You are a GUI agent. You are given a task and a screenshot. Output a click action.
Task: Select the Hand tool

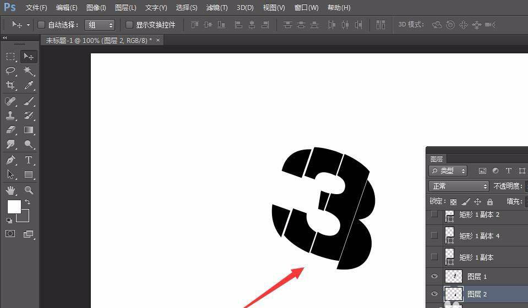(10, 190)
